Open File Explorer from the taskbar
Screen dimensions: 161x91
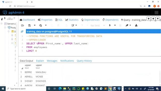[65, 89]
